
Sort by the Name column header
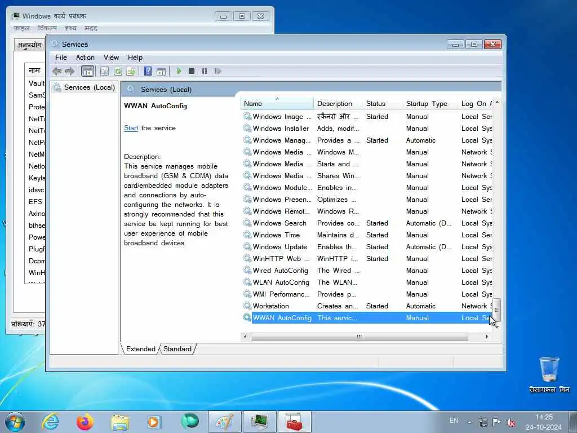pyautogui.click(x=277, y=104)
